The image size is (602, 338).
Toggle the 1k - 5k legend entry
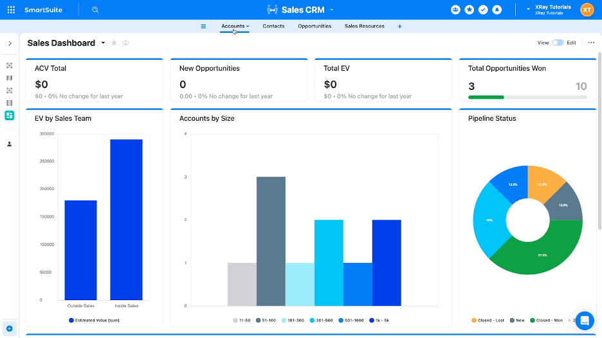coord(379,321)
